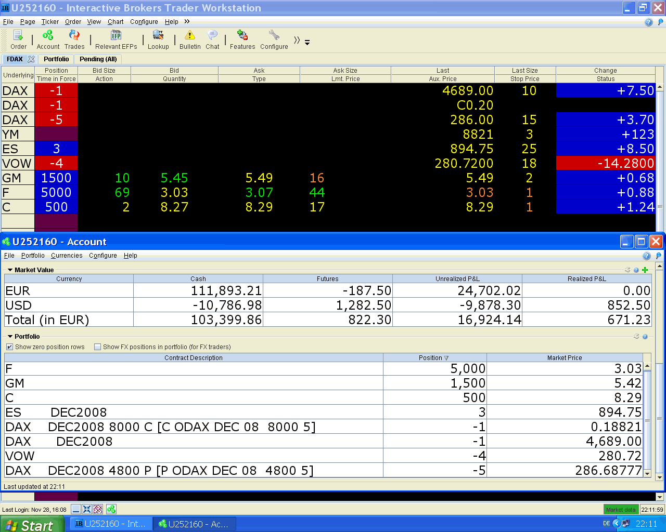Click the help icon in Account window menu bar
The height and width of the screenshot is (532, 666).
coord(647,256)
